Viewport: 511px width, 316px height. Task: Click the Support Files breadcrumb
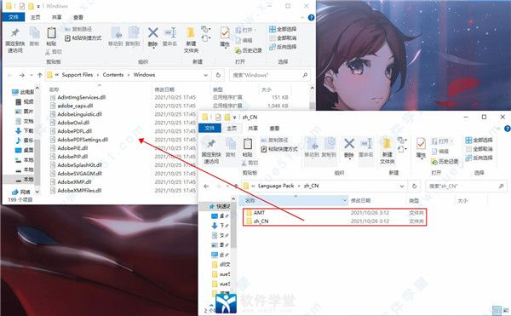point(78,75)
